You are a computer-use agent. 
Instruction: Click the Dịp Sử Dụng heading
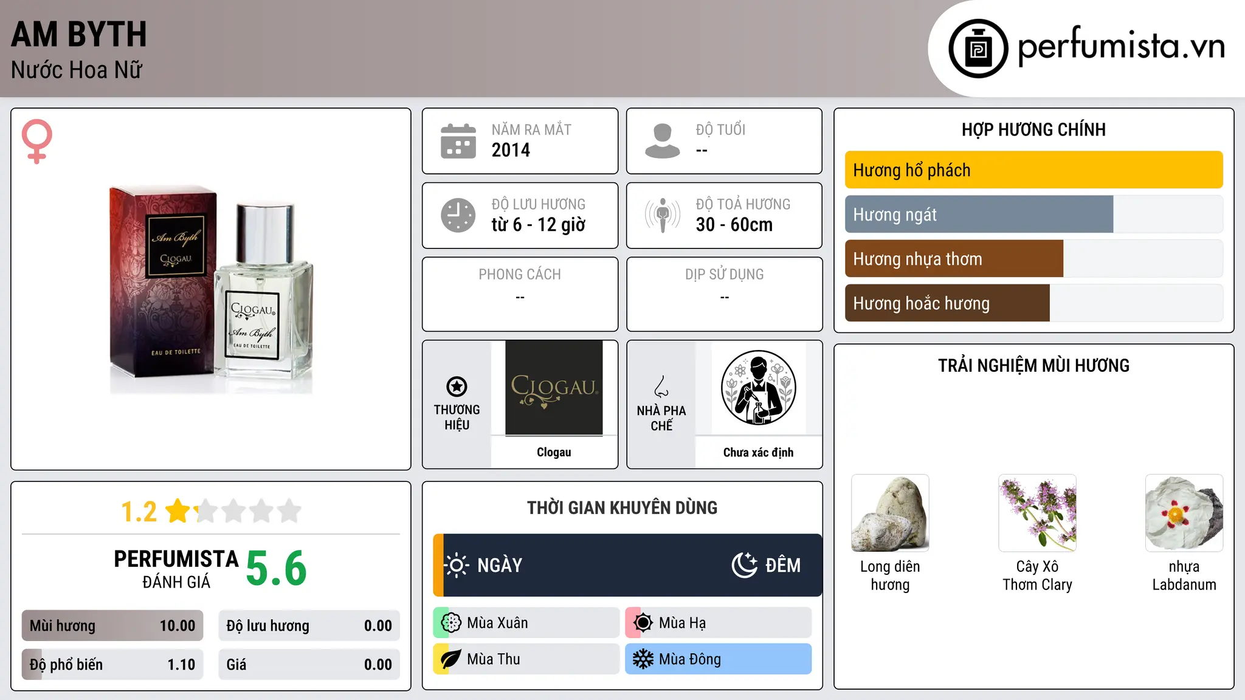725,275
